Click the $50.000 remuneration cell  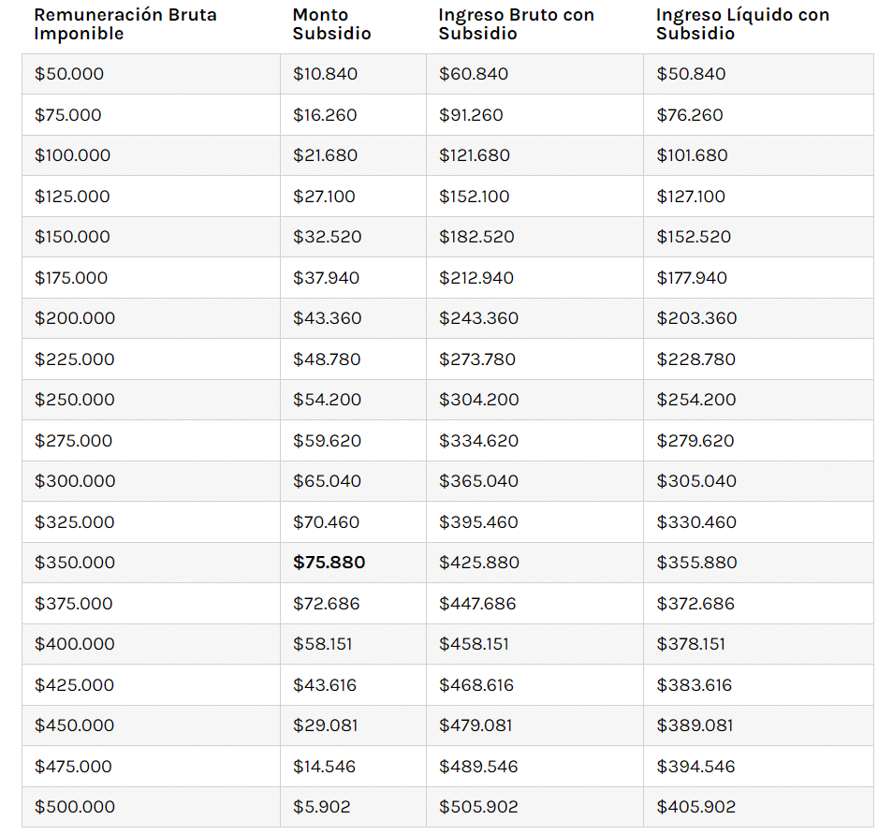click(x=69, y=74)
